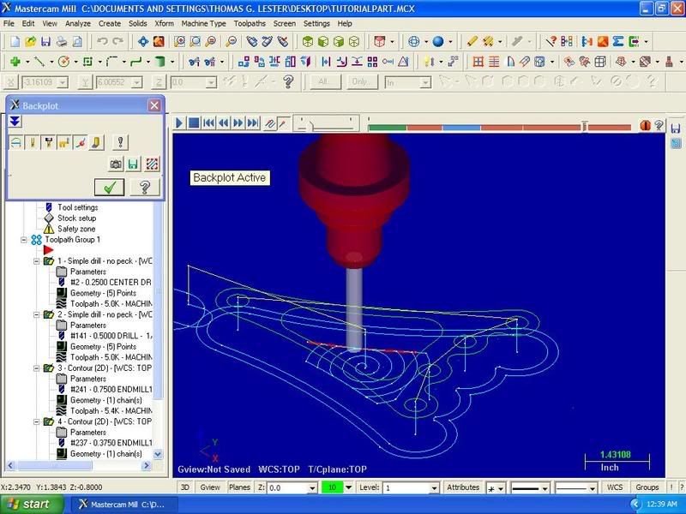Click the wireframe globe icon

413,41
